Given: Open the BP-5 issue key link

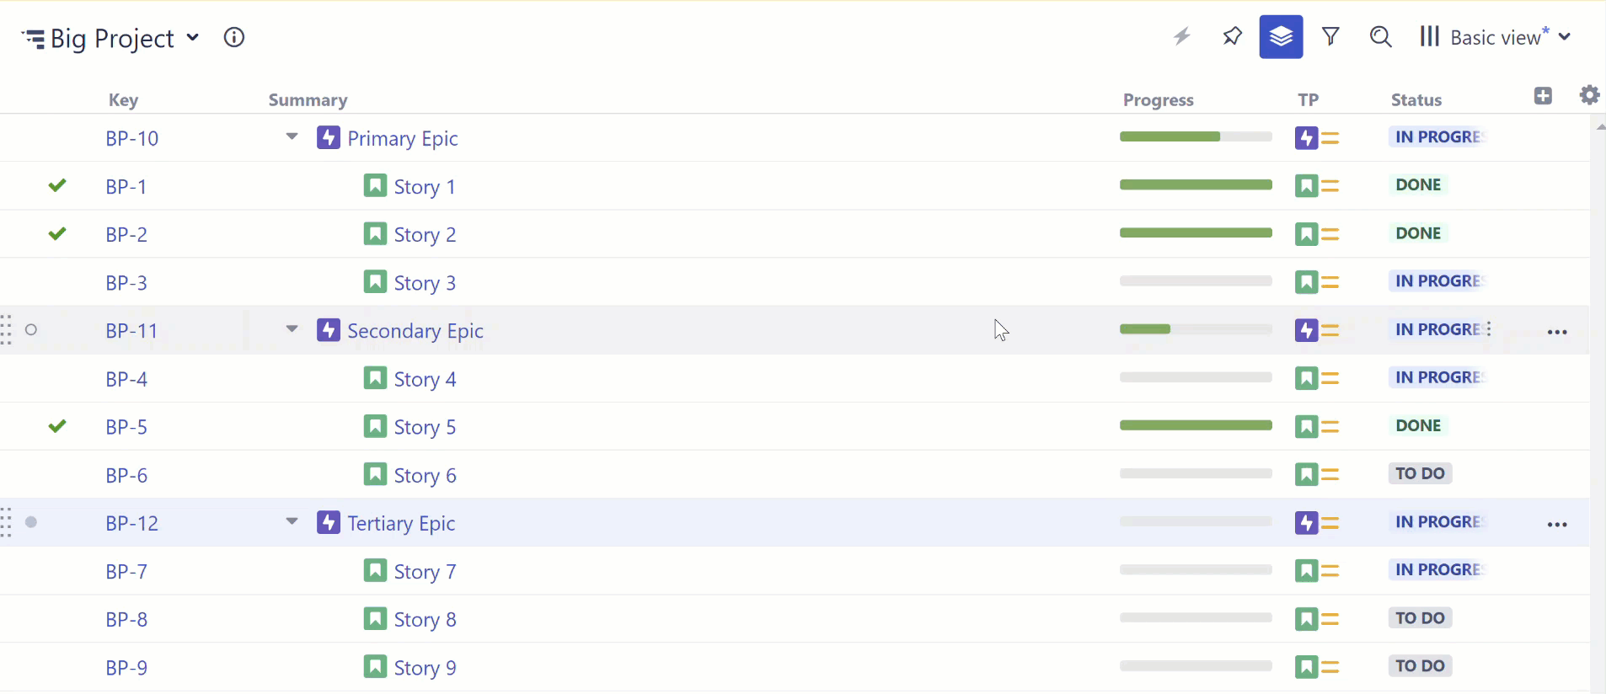Looking at the screenshot, I should point(126,427).
